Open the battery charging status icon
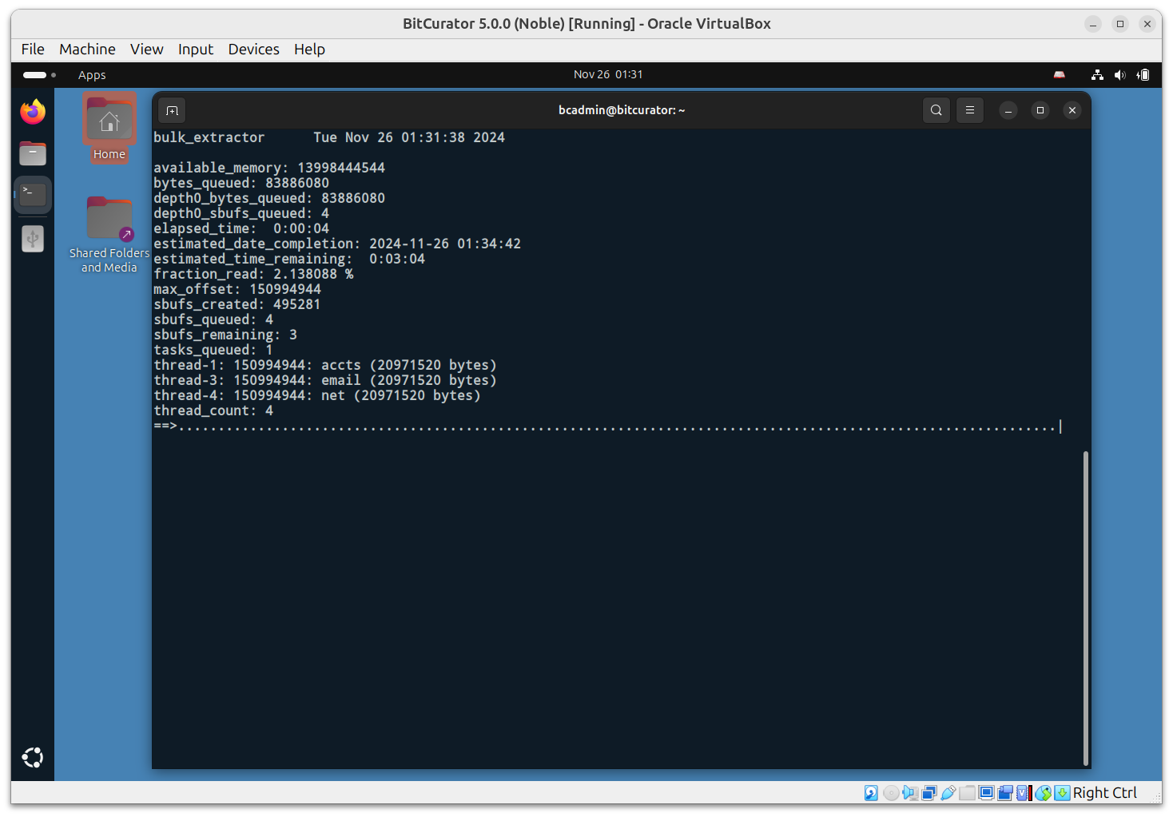Image resolution: width=1173 pixels, height=817 pixels. [x=1143, y=75]
